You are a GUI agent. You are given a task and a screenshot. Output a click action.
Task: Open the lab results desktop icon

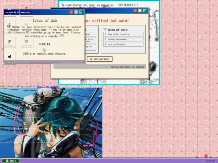(x=9, y=42)
